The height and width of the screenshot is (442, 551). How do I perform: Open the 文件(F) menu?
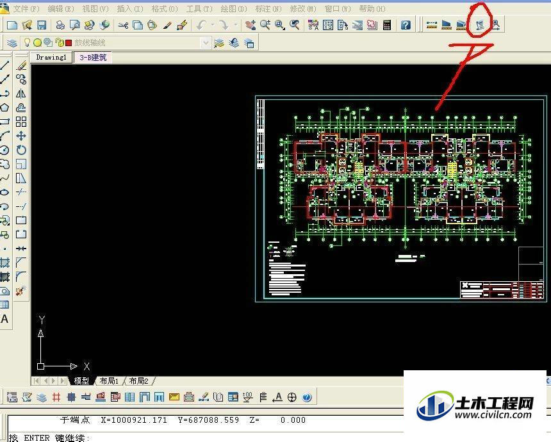26,8
